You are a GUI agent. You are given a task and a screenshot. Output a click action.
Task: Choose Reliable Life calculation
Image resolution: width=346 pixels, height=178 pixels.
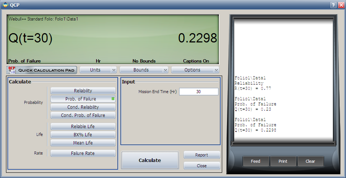pos(83,127)
